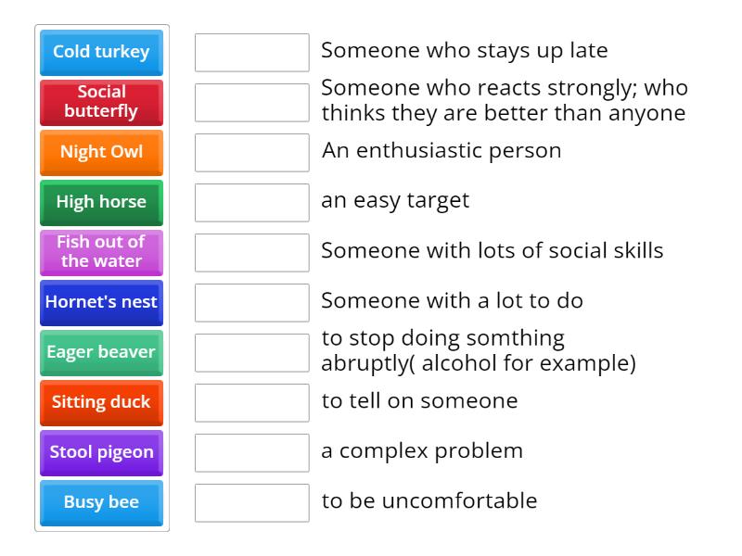Select the box next to 'a complex problem'
The height and width of the screenshot is (556, 742).
pos(251,453)
